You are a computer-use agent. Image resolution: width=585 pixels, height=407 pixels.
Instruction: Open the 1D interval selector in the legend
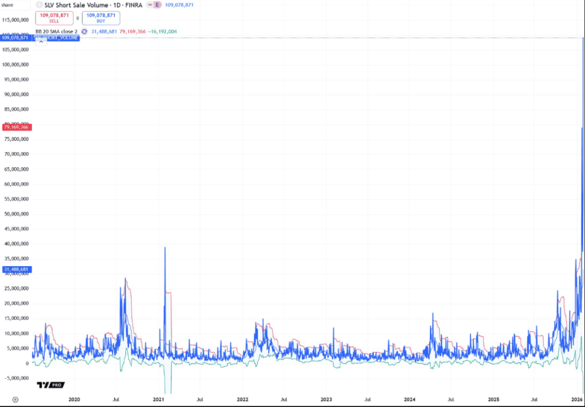point(116,5)
